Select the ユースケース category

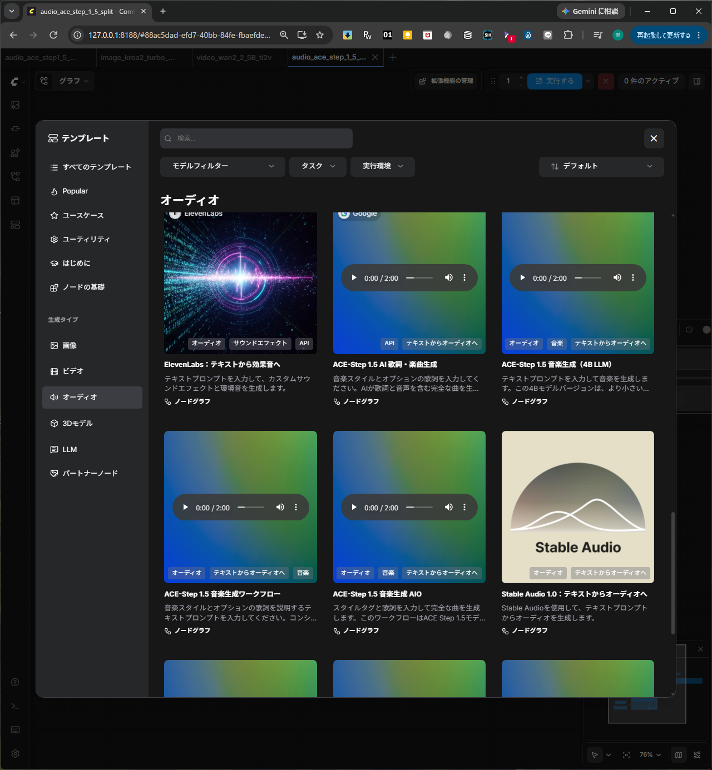coord(92,215)
